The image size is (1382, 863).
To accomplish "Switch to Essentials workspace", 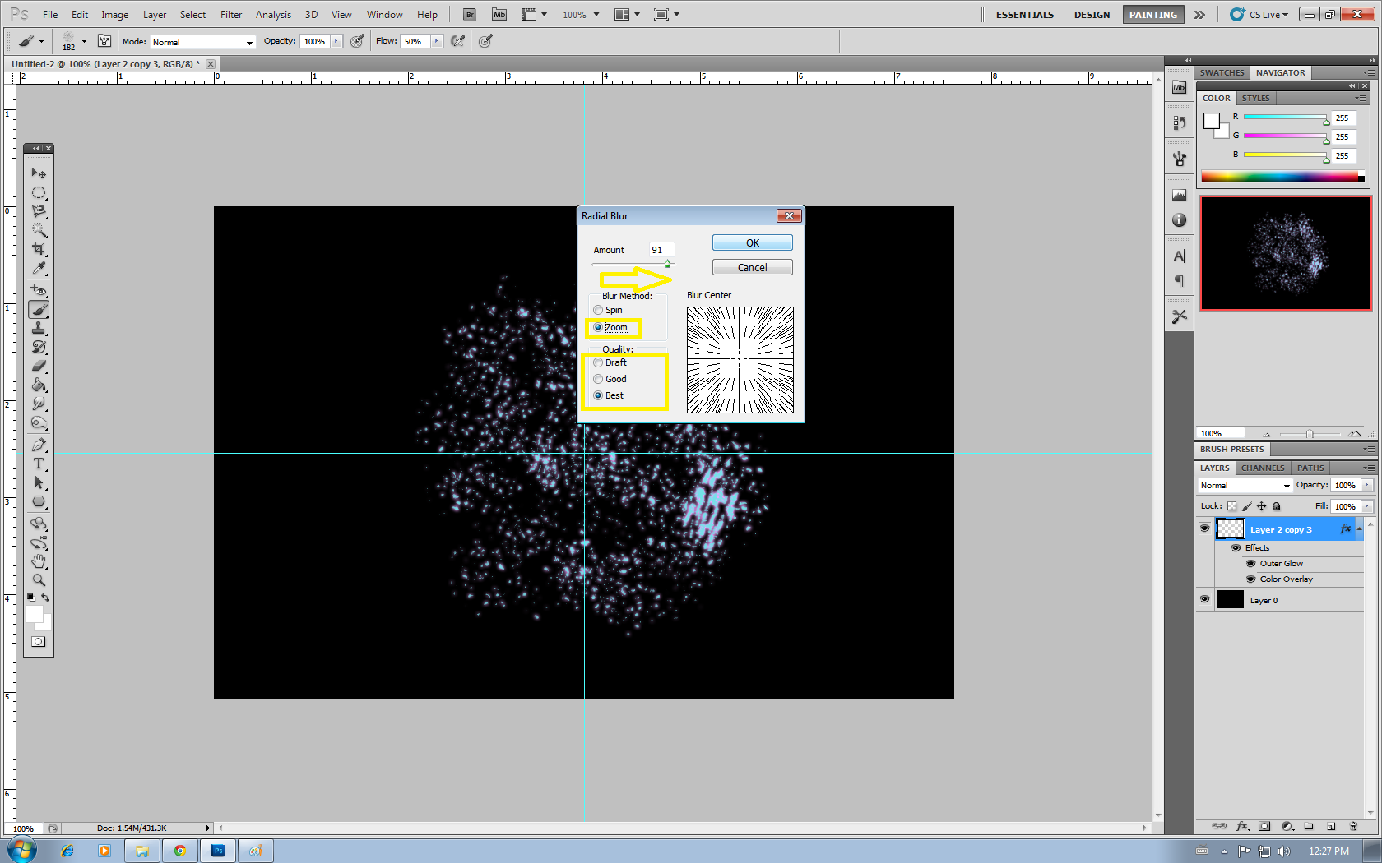I will 1024,15.
